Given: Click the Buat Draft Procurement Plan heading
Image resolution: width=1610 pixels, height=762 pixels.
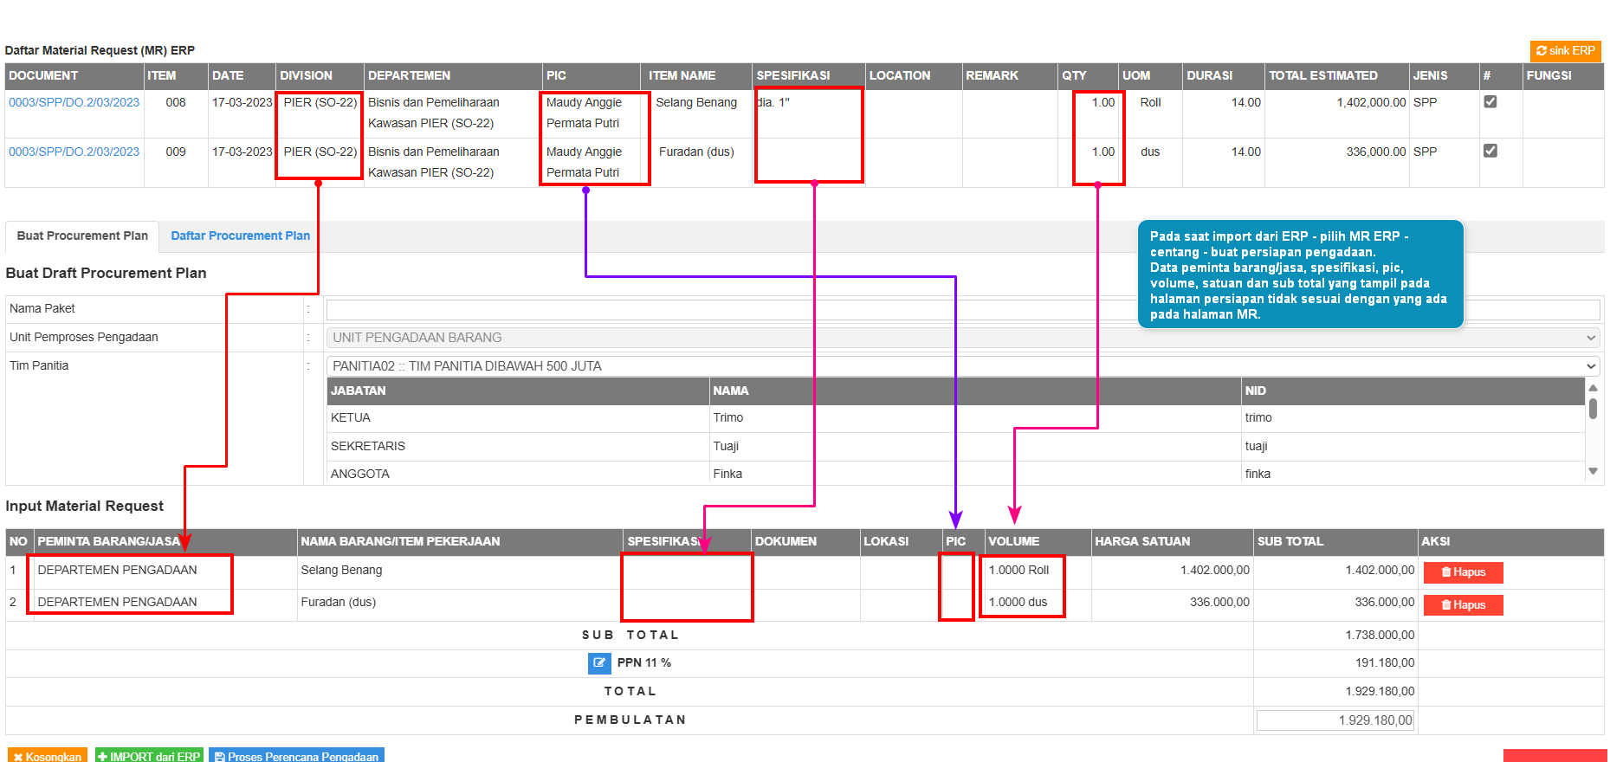Looking at the screenshot, I should 106,274.
